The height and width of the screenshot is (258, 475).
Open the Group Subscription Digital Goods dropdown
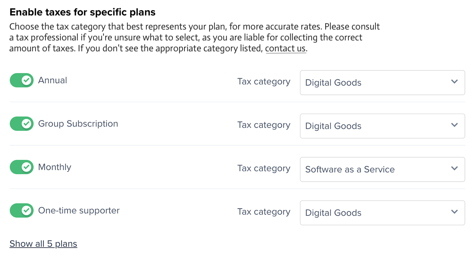[x=382, y=126]
